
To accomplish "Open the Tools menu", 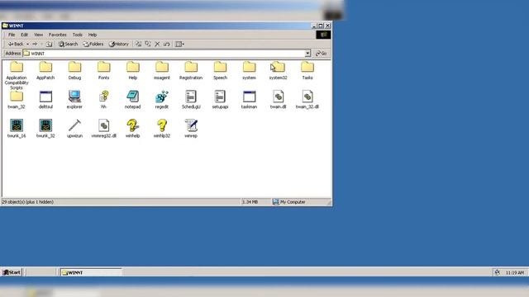I will [x=77, y=35].
